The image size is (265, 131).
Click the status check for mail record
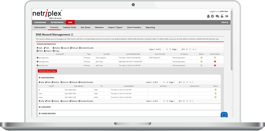[x=216, y=93]
